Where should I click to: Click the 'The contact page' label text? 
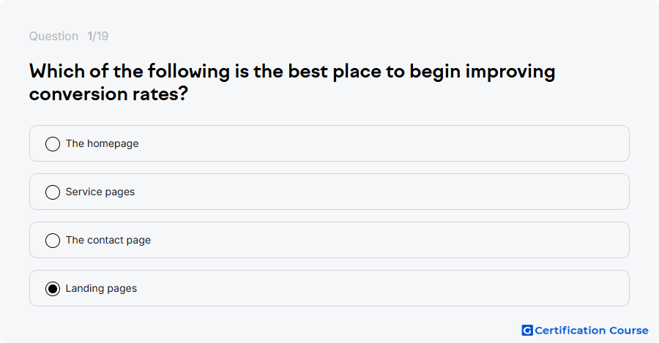coord(108,240)
